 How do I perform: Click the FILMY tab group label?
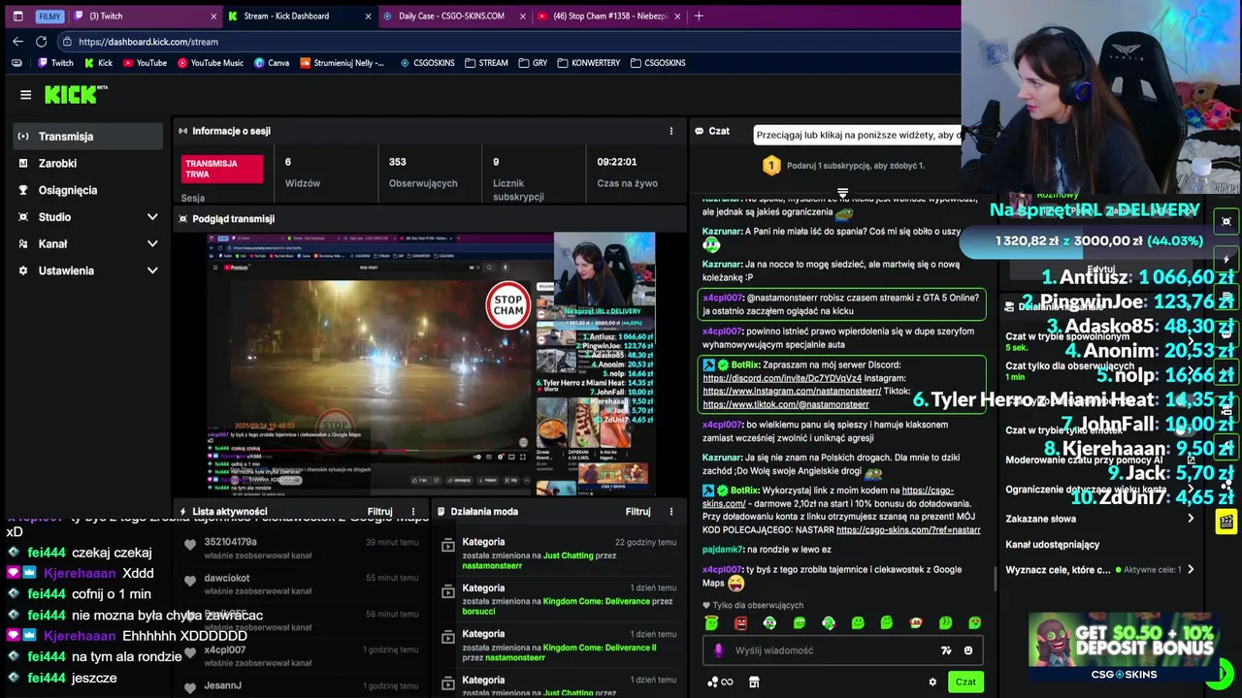(x=49, y=16)
